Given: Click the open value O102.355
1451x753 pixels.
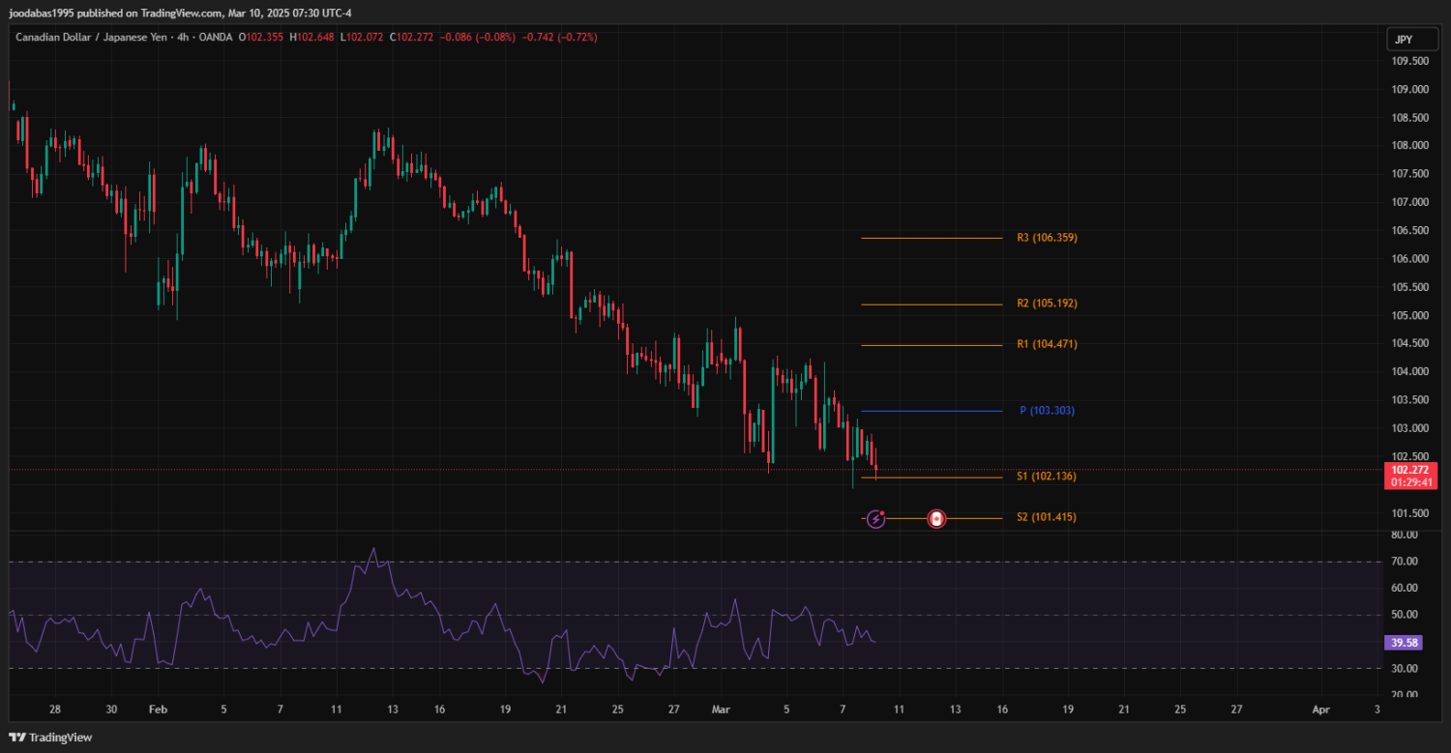Looking at the screenshot, I should 261,37.
